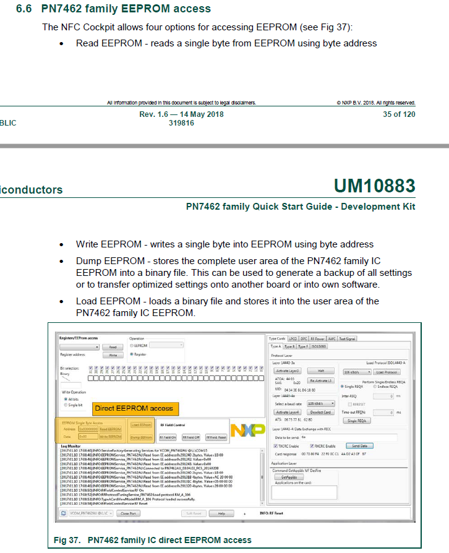Select the Register operation radio button

132,354
